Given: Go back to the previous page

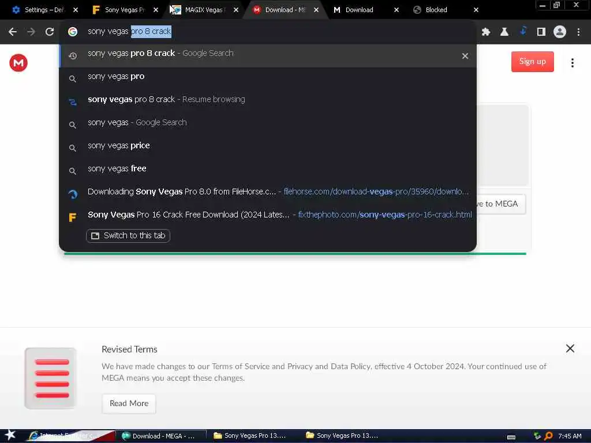Looking at the screenshot, I should click(x=13, y=32).
